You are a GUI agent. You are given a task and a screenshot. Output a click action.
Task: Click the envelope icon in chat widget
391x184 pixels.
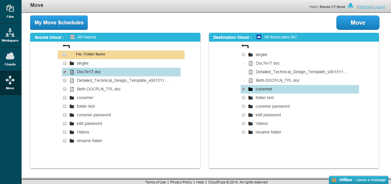coord(334,180)
